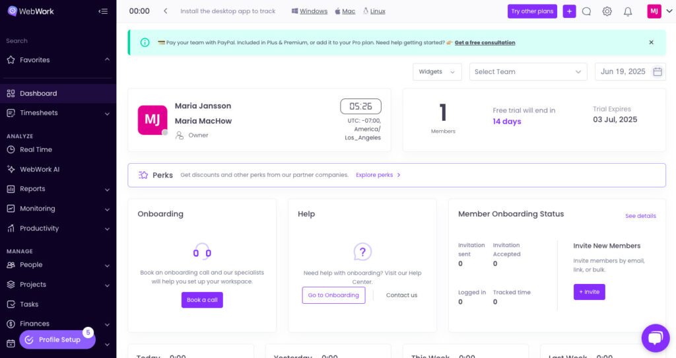This screenshot has width=676, height=358.
Task: Click the large MJ profile avatar
Action: point(152,120)
